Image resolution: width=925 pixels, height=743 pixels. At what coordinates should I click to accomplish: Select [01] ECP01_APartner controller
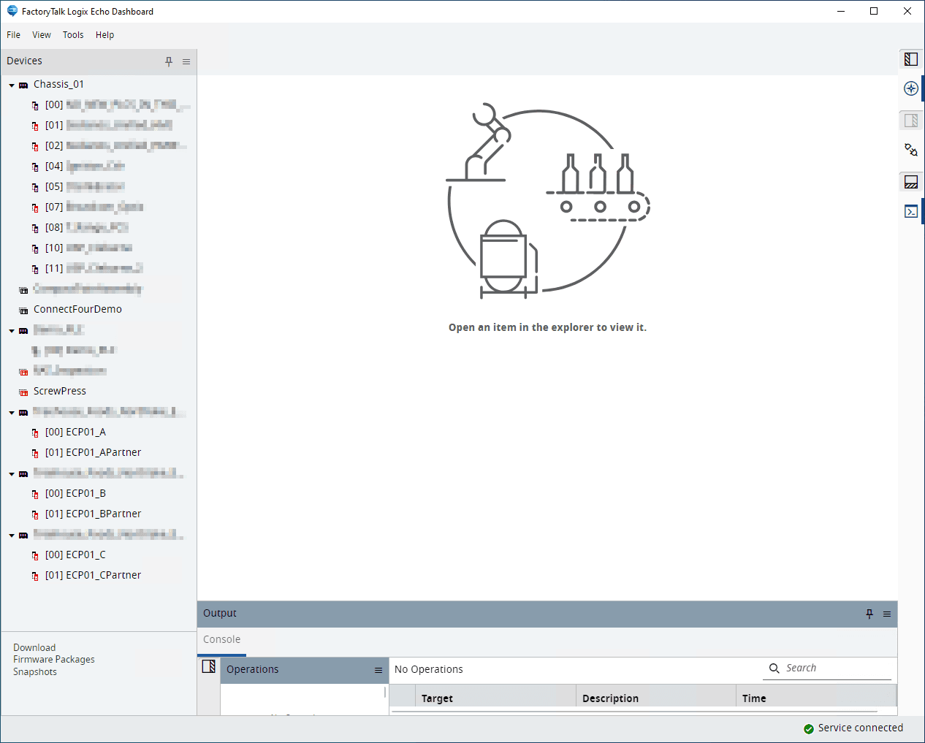tap(93, 452)
